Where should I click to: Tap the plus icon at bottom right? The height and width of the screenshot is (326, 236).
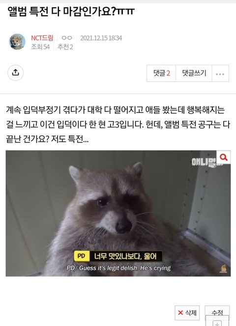click(217, 323)
